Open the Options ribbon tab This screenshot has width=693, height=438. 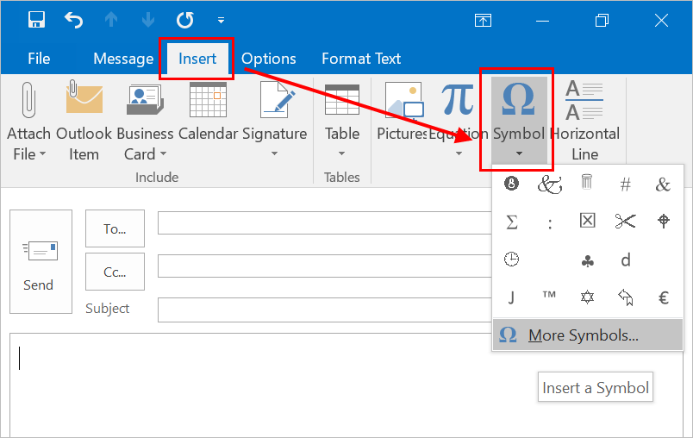point(268,59)
